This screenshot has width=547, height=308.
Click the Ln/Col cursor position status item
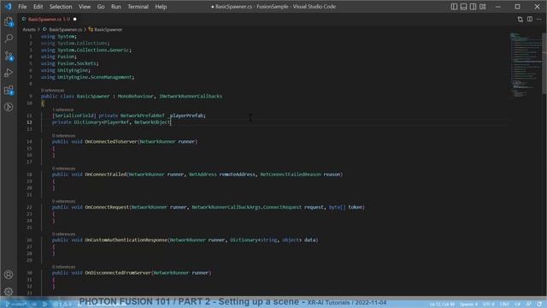(x=442, y=305)
